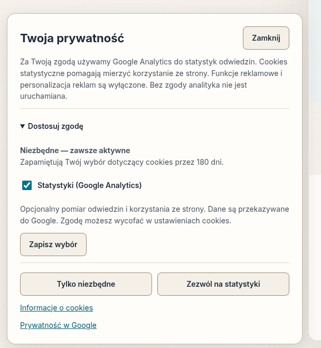Click the Zamknij button
This screenshot has width=321, height=348.
266,38
